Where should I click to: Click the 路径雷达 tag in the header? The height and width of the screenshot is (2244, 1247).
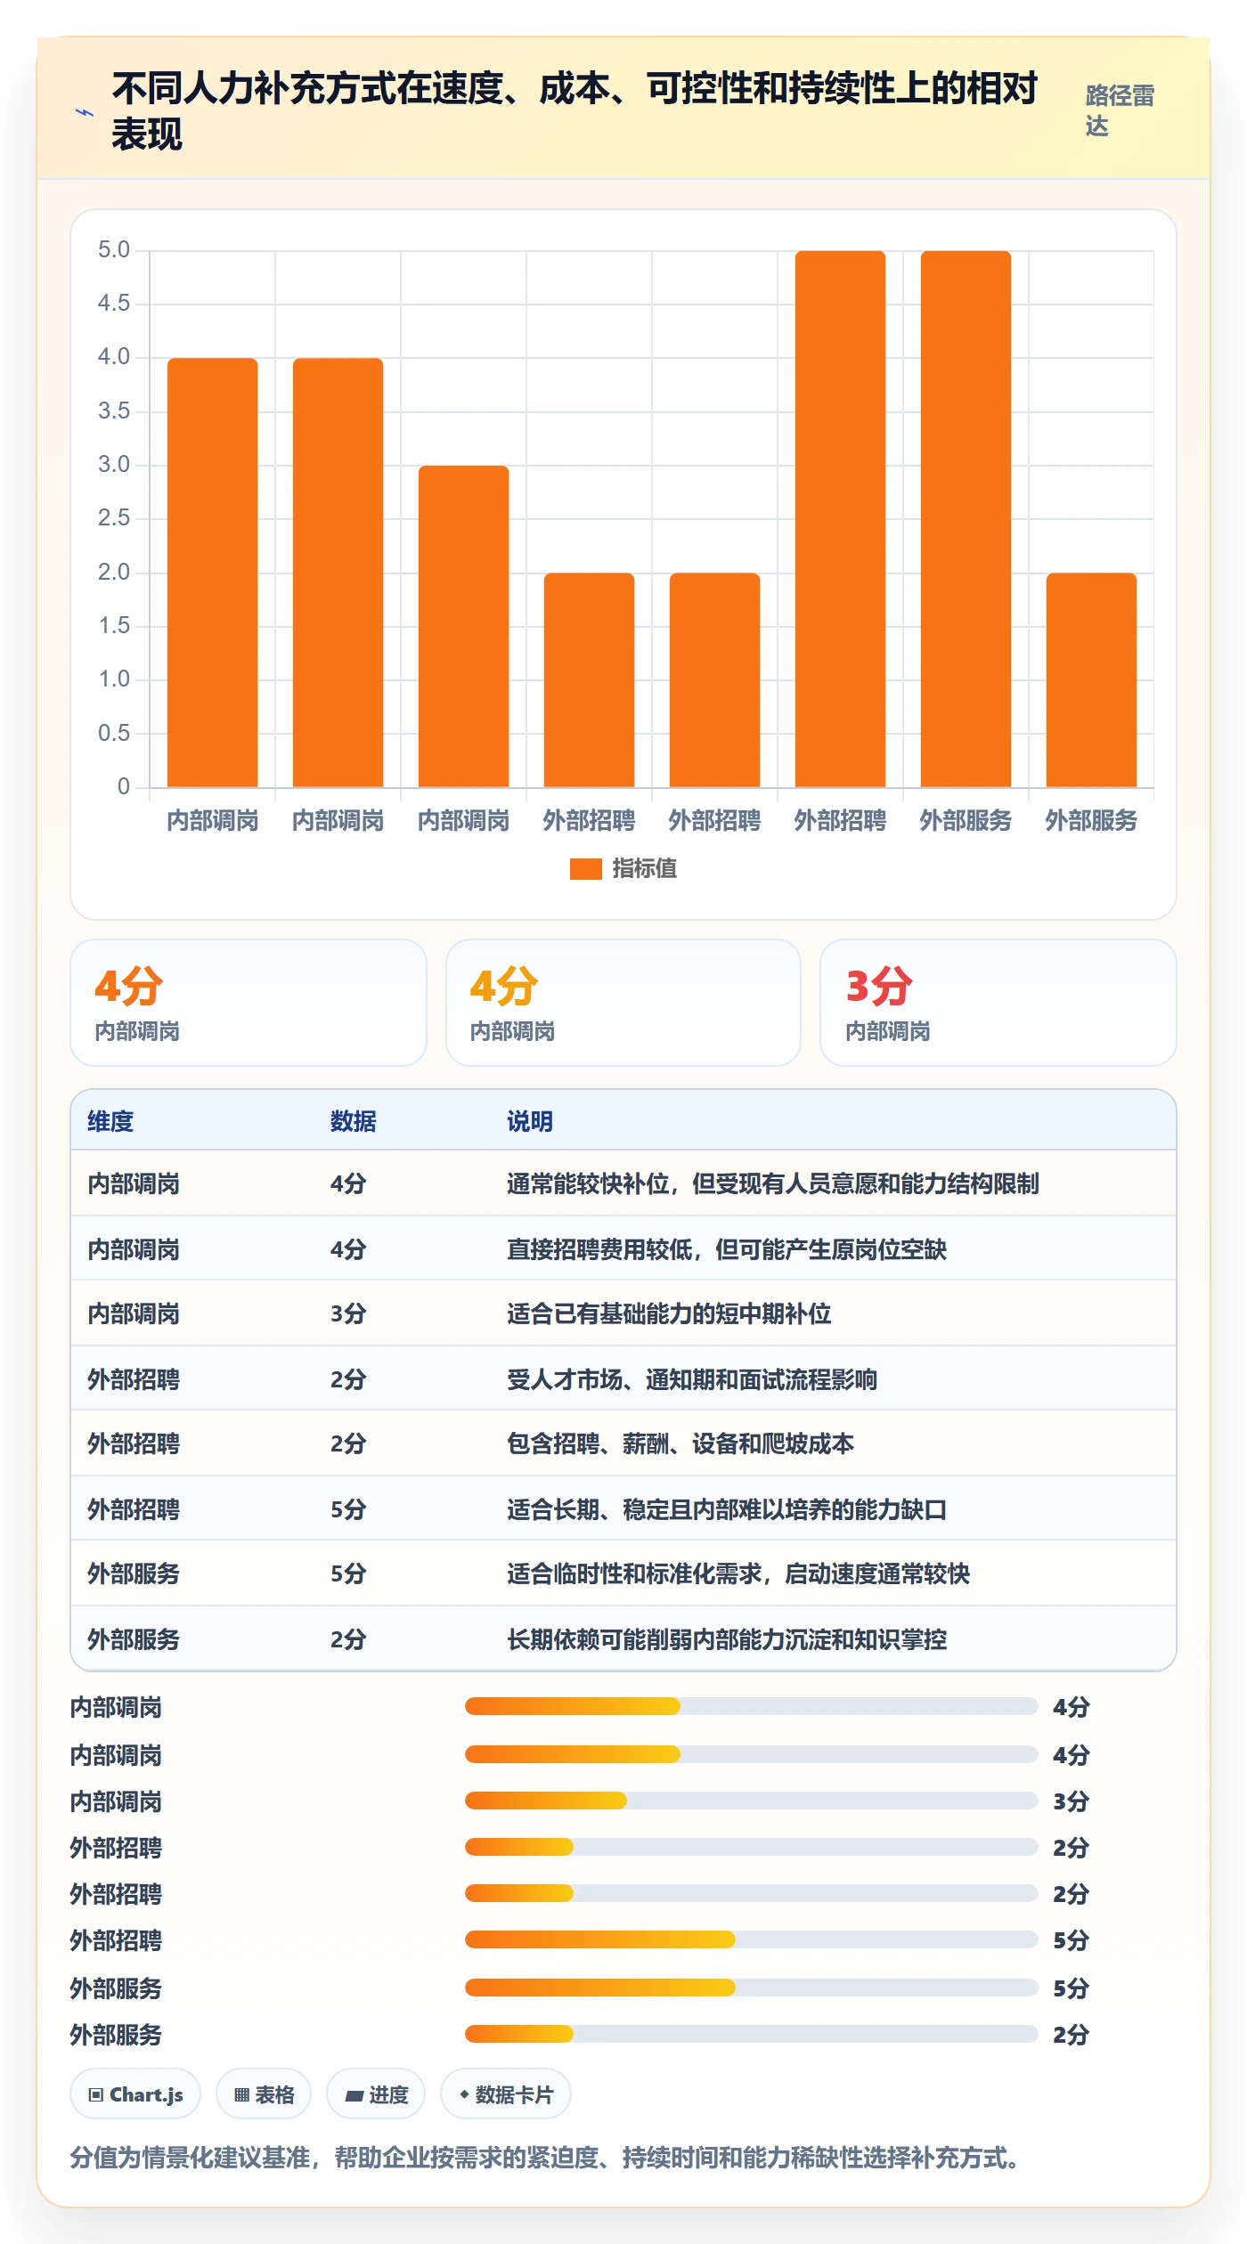1120,110
